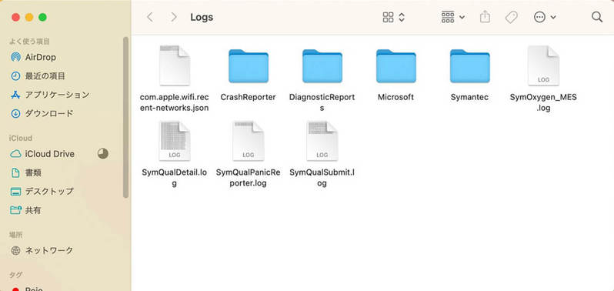Click the Tags toolbar icon
Image resolution: width=614 pixels, height=291 pixels.
tap(511, 17)
